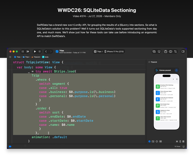
Task: Open the canvas grid variants icon
Action: coord(160,142)
